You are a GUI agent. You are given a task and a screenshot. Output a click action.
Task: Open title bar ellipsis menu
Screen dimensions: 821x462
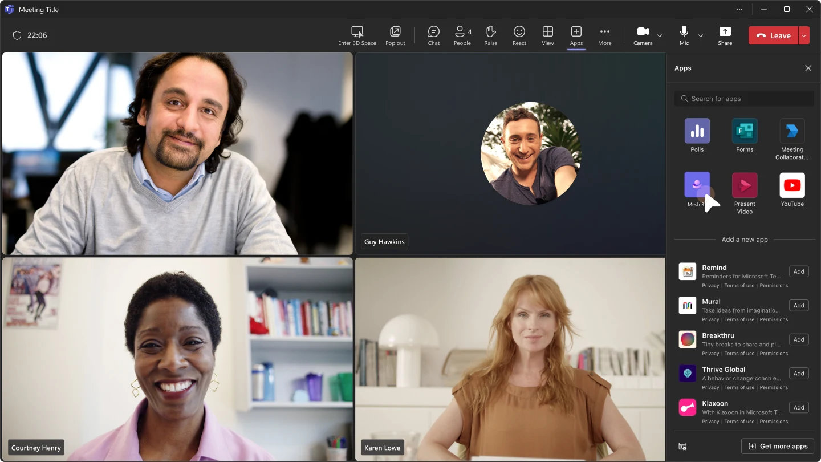coord(739,9)
